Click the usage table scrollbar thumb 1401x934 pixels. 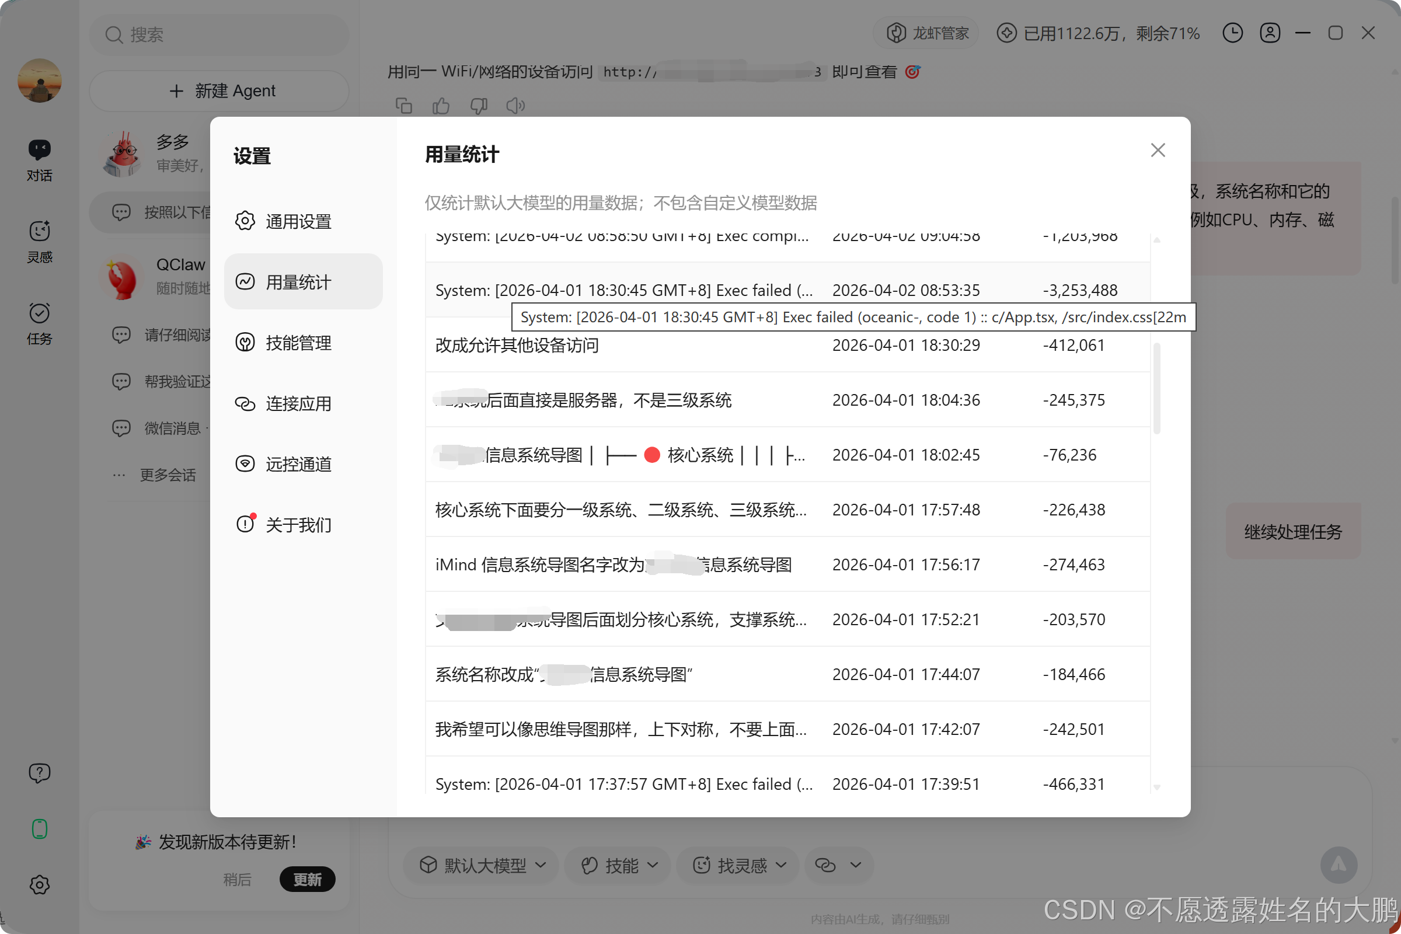[x=1157, y=388]
